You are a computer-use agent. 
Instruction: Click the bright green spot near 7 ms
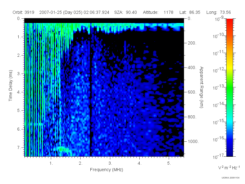[x=61, y=149]
